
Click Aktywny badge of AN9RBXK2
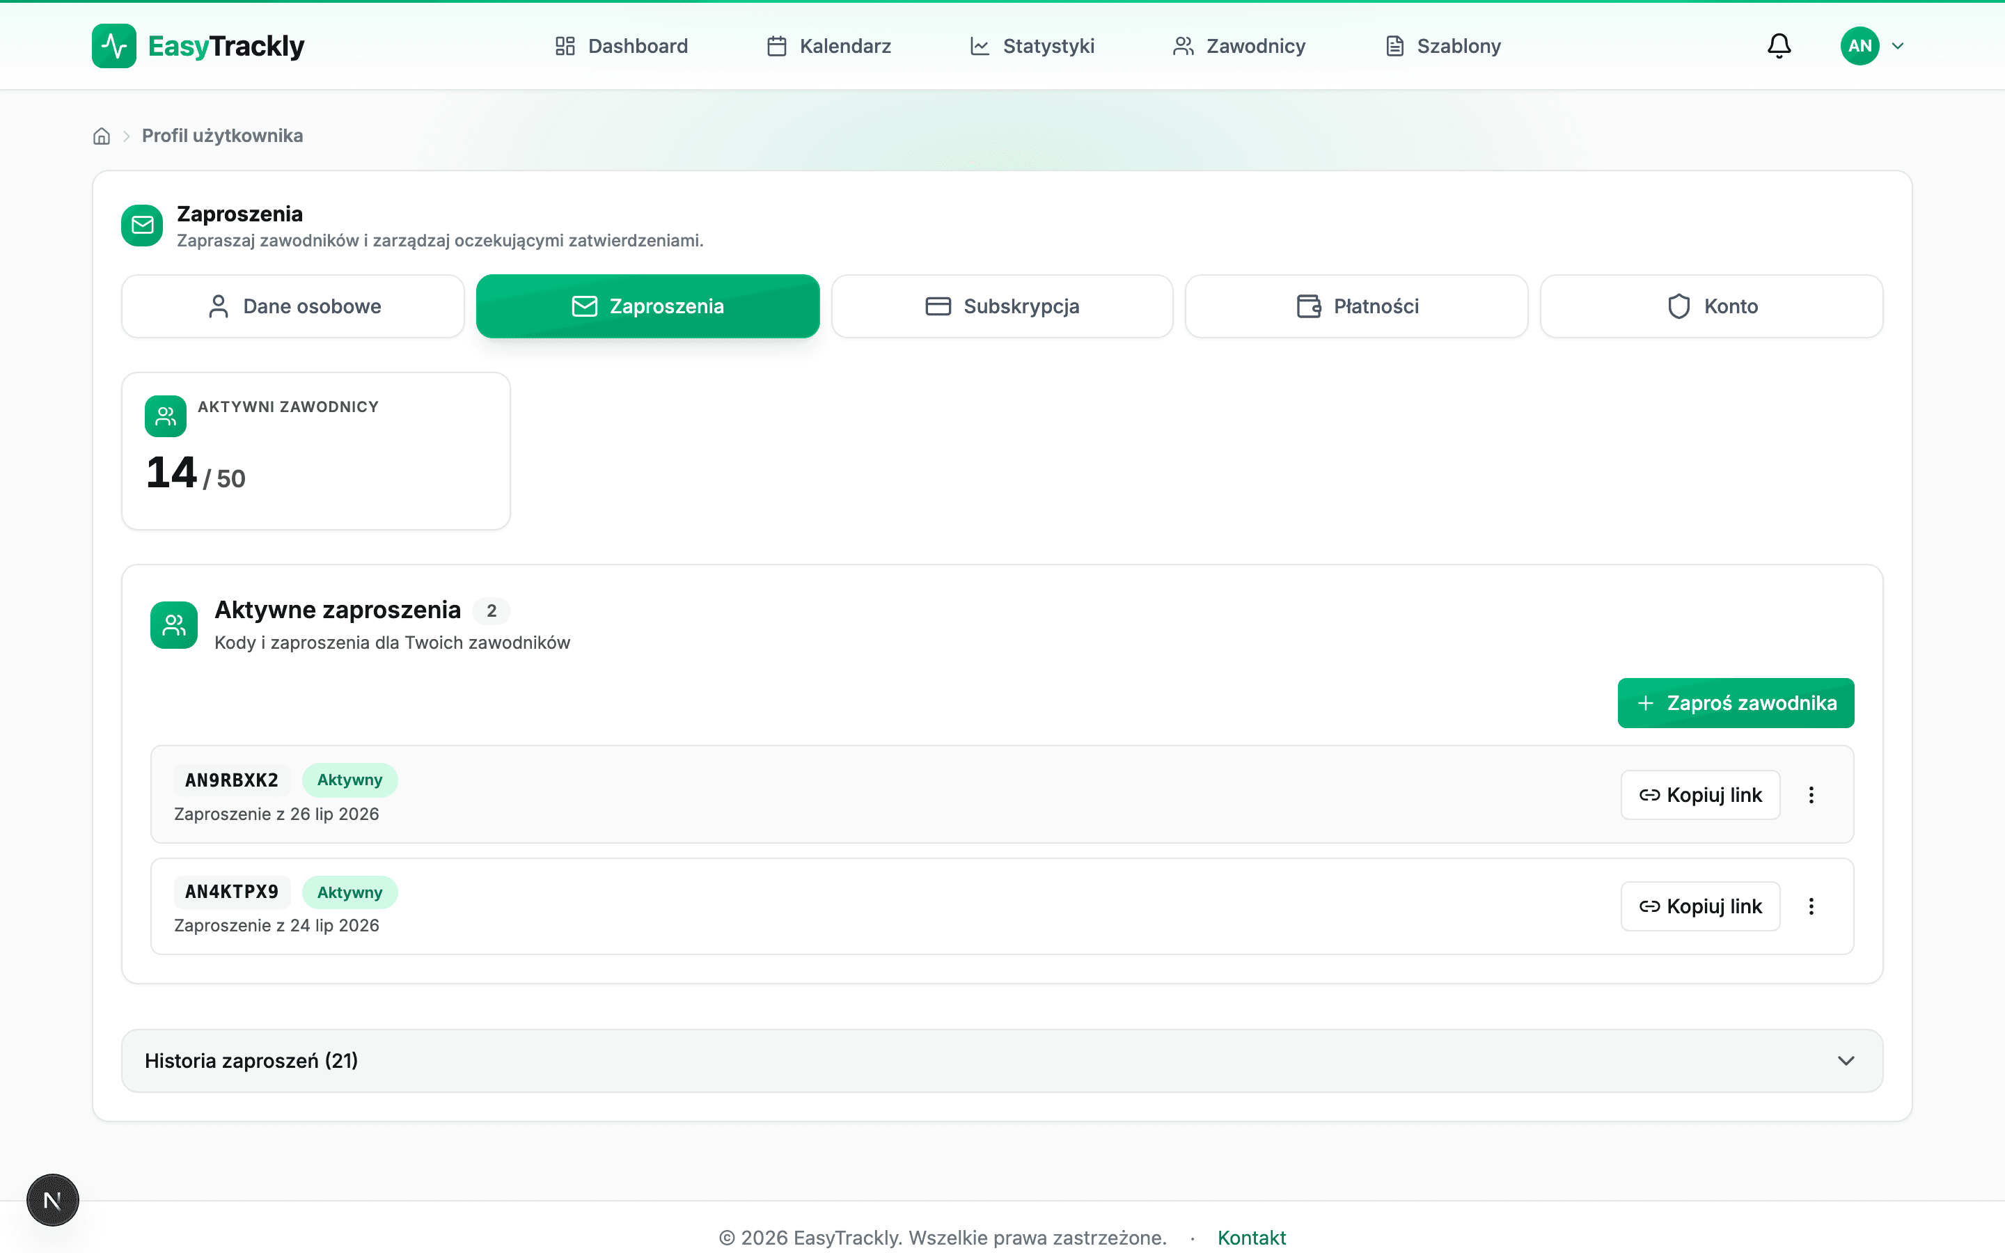(x=349, y=780)
